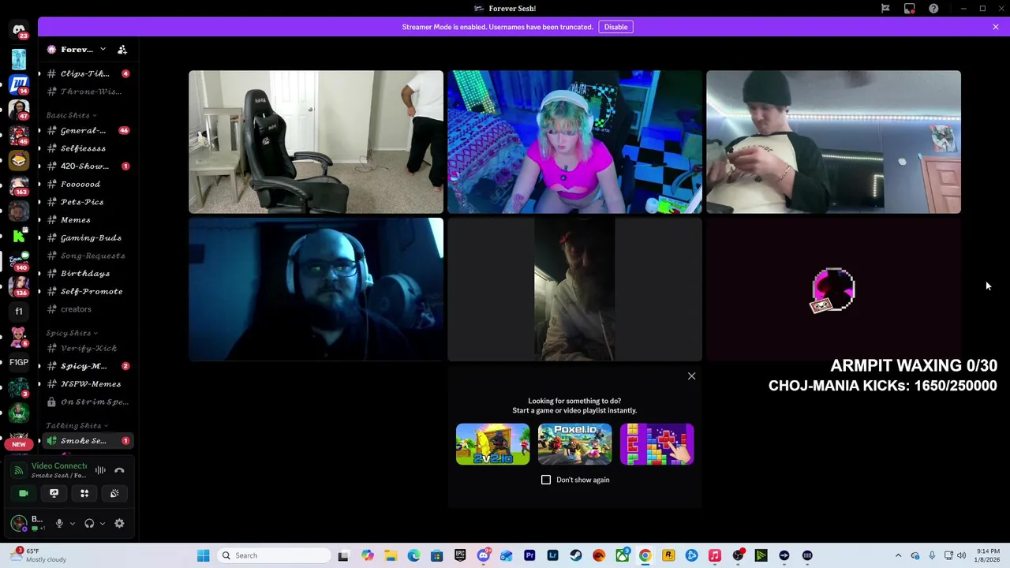This screenshot has height=568, width=1010.
Task: Open the creators channel
Action: click(x=87, y=309)
